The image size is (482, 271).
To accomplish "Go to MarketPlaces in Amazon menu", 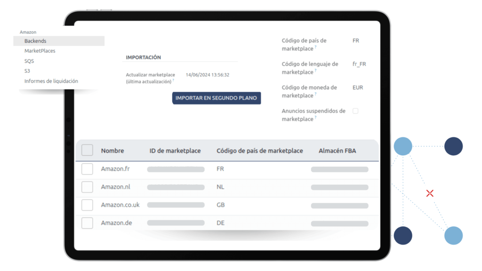I will pyautogui.click(x=40, y=51).
